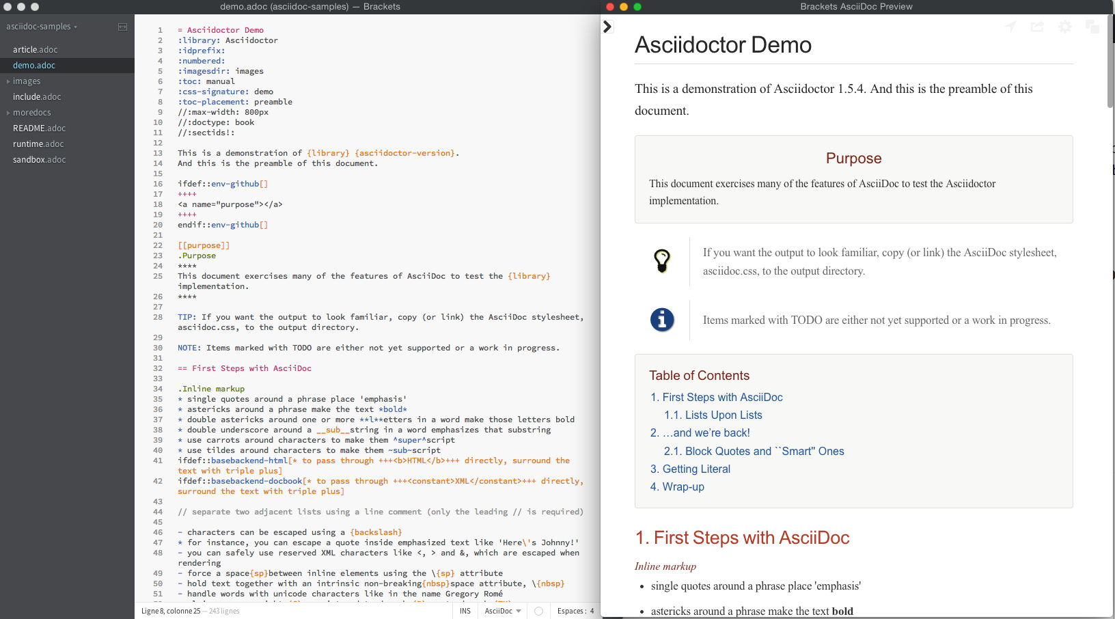Click 'ifdef::env-github[]' on editor line 16
This screenshot has height=619, width=1115.
(223, 184)
